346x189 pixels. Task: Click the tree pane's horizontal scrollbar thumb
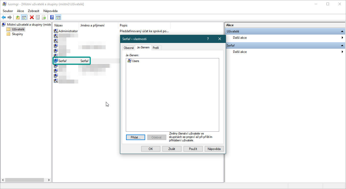(x=24, y=180)
